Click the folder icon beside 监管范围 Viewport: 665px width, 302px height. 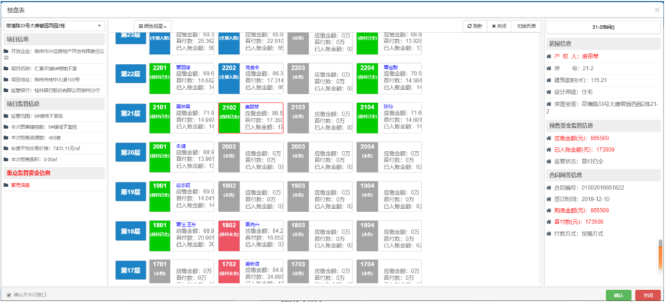tap(6, 116)
